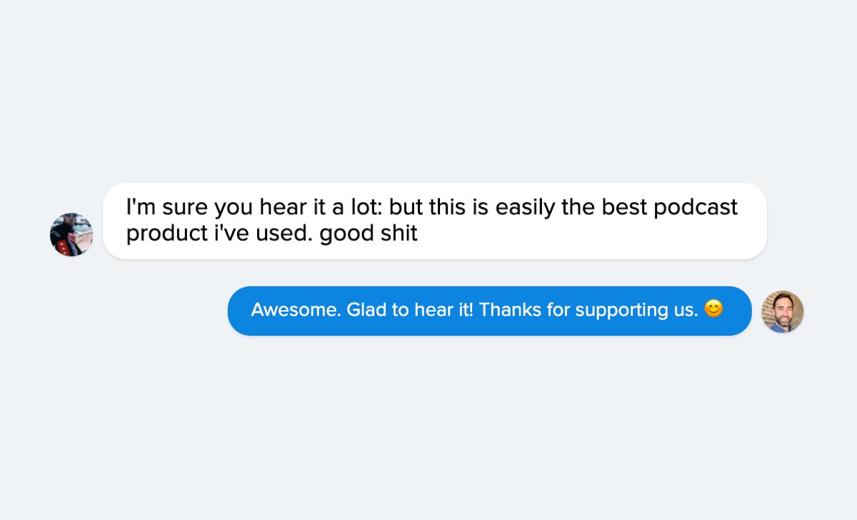Click the smiling emoji in the reply
Image resolution: width=857 pixels, height=520 pixels.
click(713, 309)
